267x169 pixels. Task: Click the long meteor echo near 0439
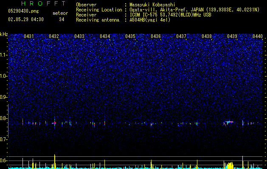click(229, 122)
